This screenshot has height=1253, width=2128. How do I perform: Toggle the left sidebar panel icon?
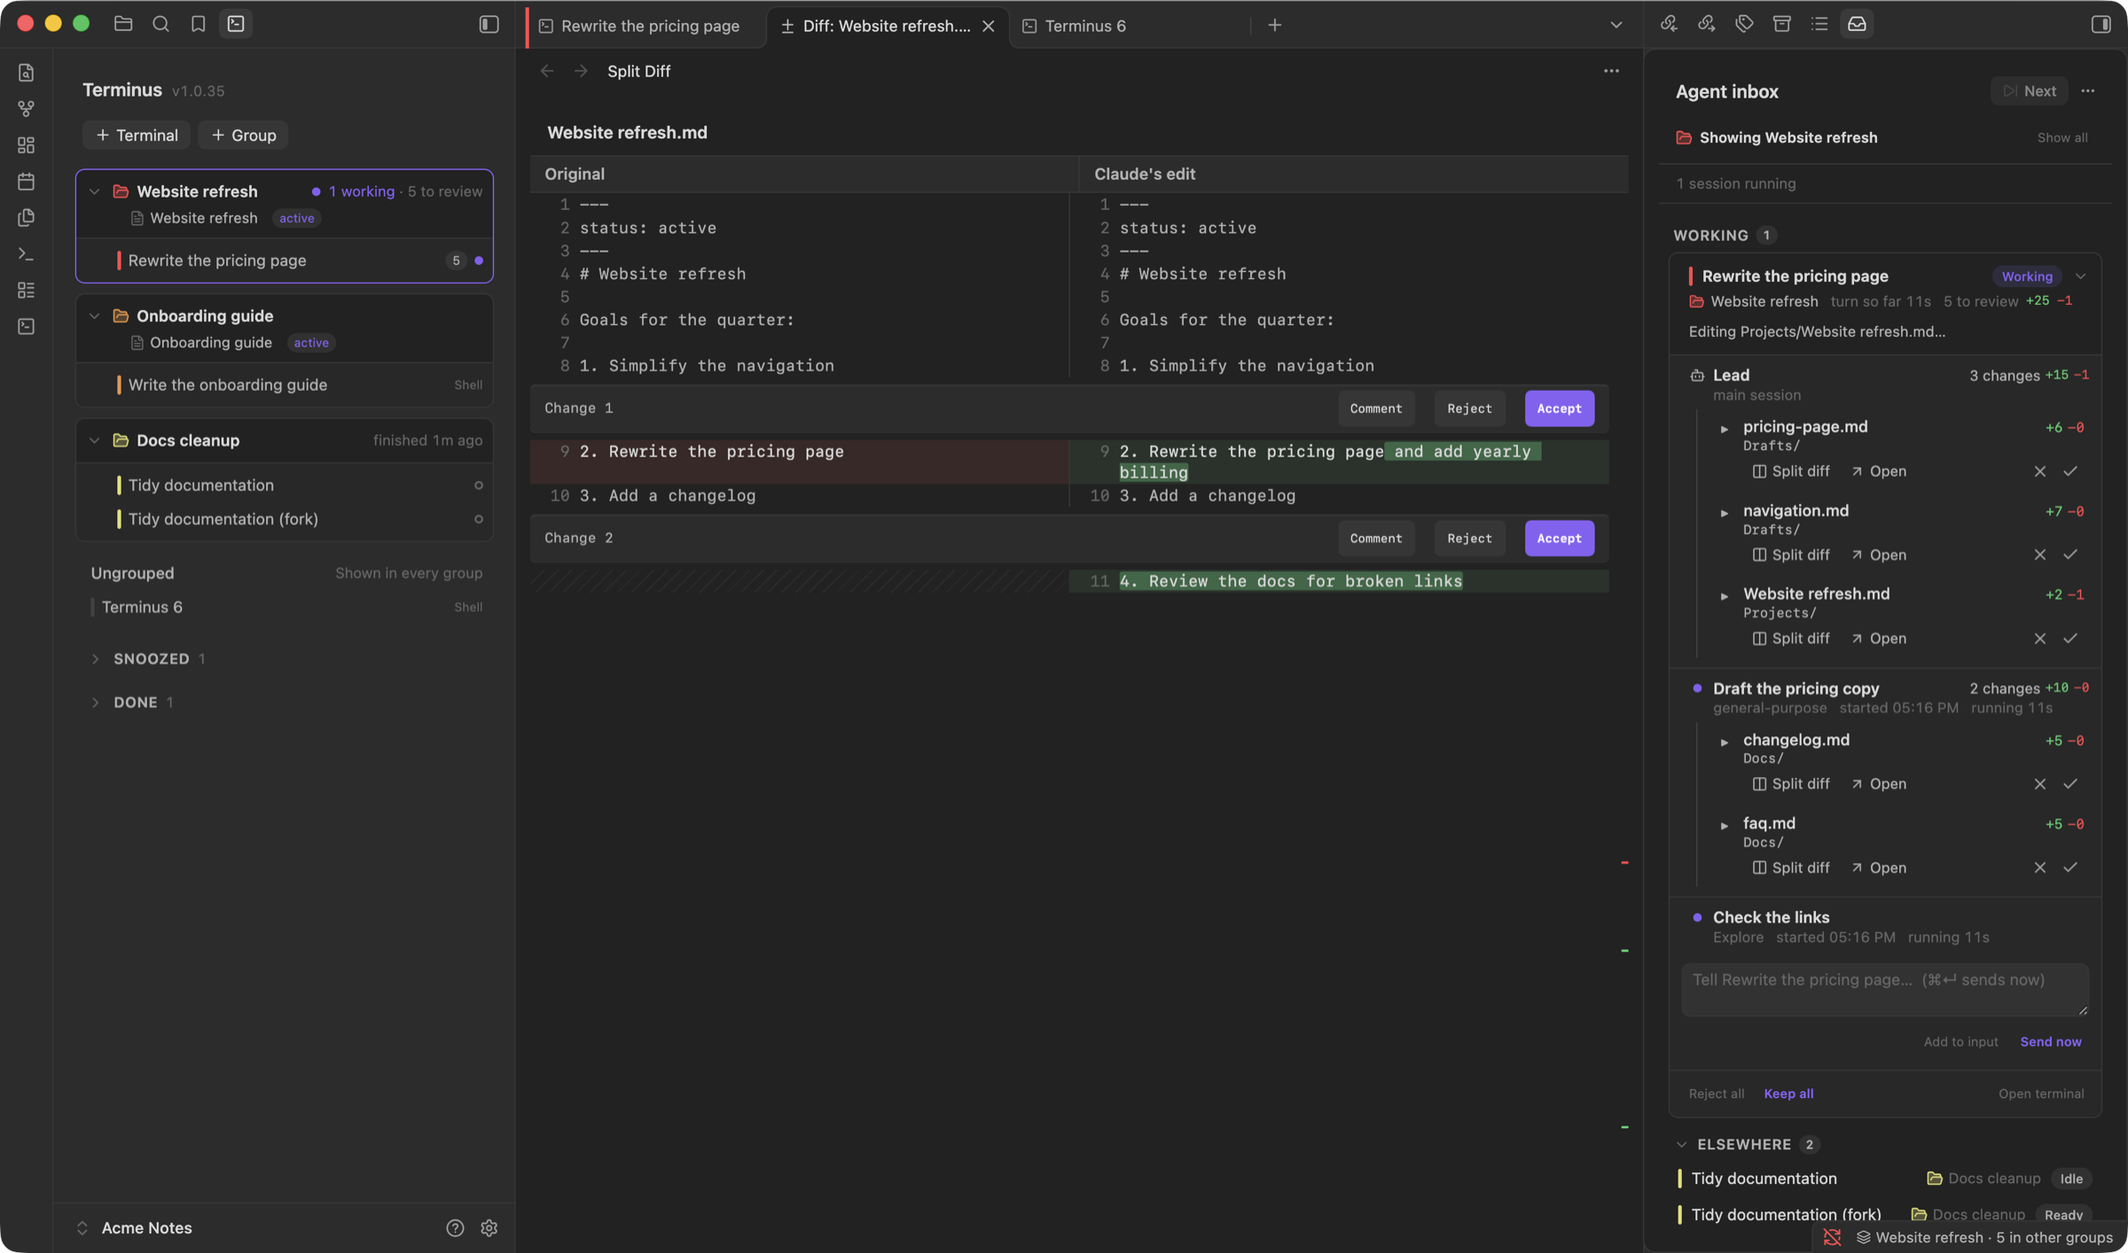[489, 24]
